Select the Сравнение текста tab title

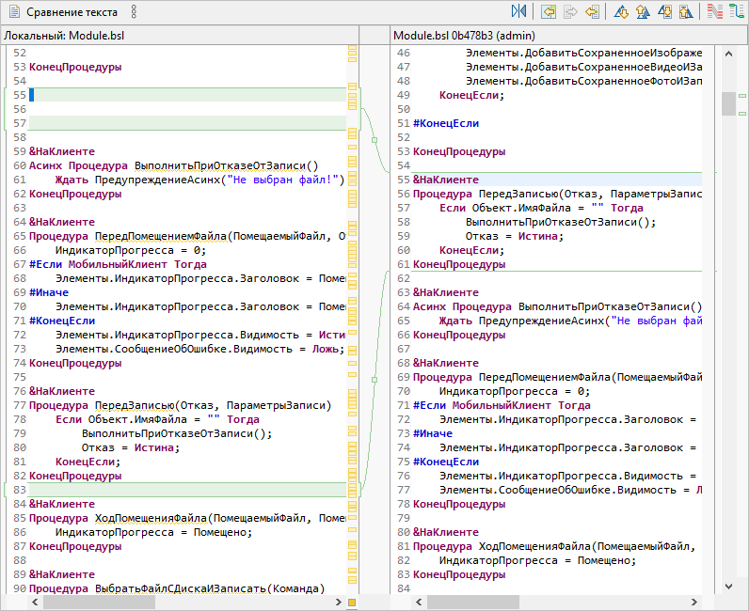coord(72,12)
